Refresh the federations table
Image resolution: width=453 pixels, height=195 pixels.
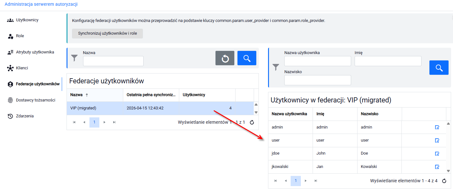click(x=252, y=122)
